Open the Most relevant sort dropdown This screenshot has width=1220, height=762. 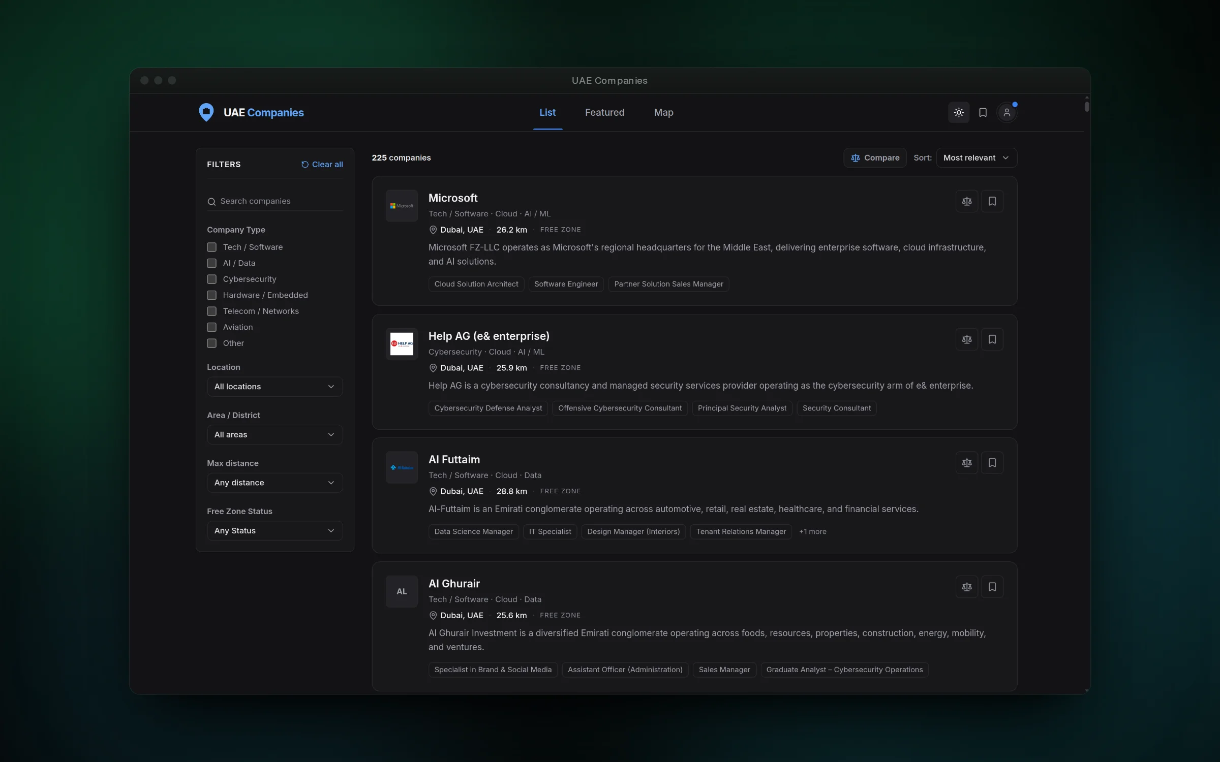click(976, 157)
